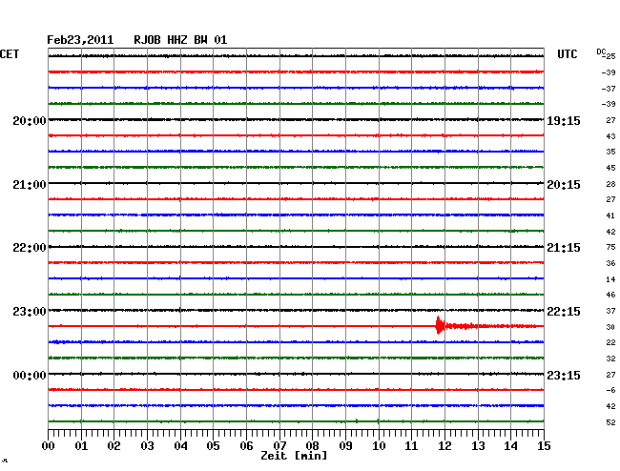
Task: Click the DC offset value 14
Action: [x=610, y=279]
